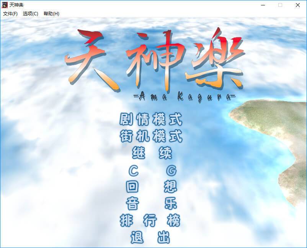Viewport: 307px width, 248px height.
Task: Choose 继续 to continue the game
Action: (x=152, y=153)
